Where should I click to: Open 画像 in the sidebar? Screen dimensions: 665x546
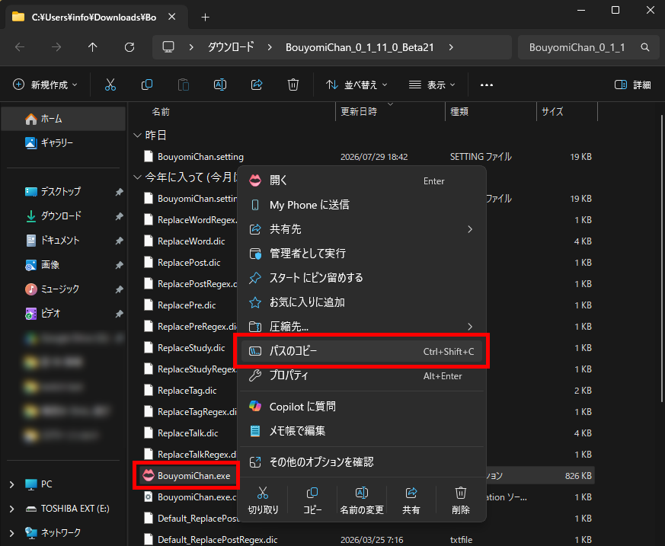click(x=64, y=265)
